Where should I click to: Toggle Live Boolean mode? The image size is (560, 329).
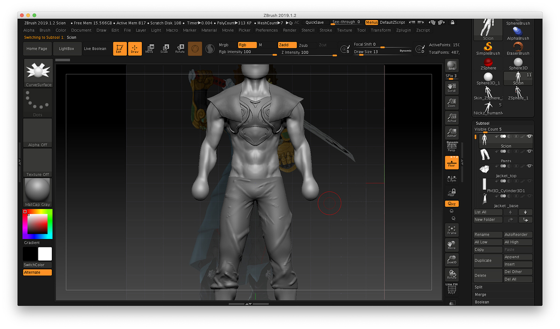(x=95, y=49)
